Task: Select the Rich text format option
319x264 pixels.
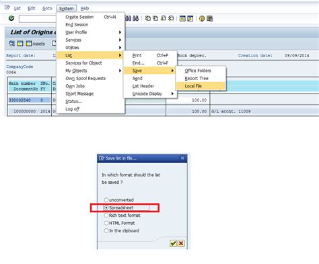Action: (x=122, y=216)
